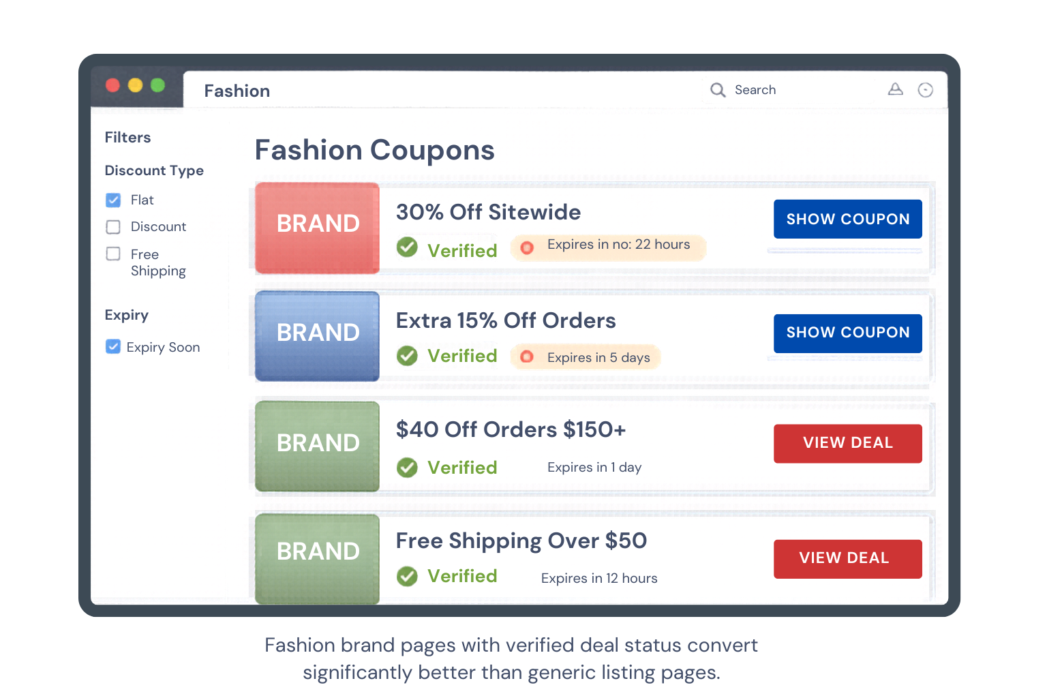Click the Verified checkmark on $40 Off Orders

click(408, 468)
